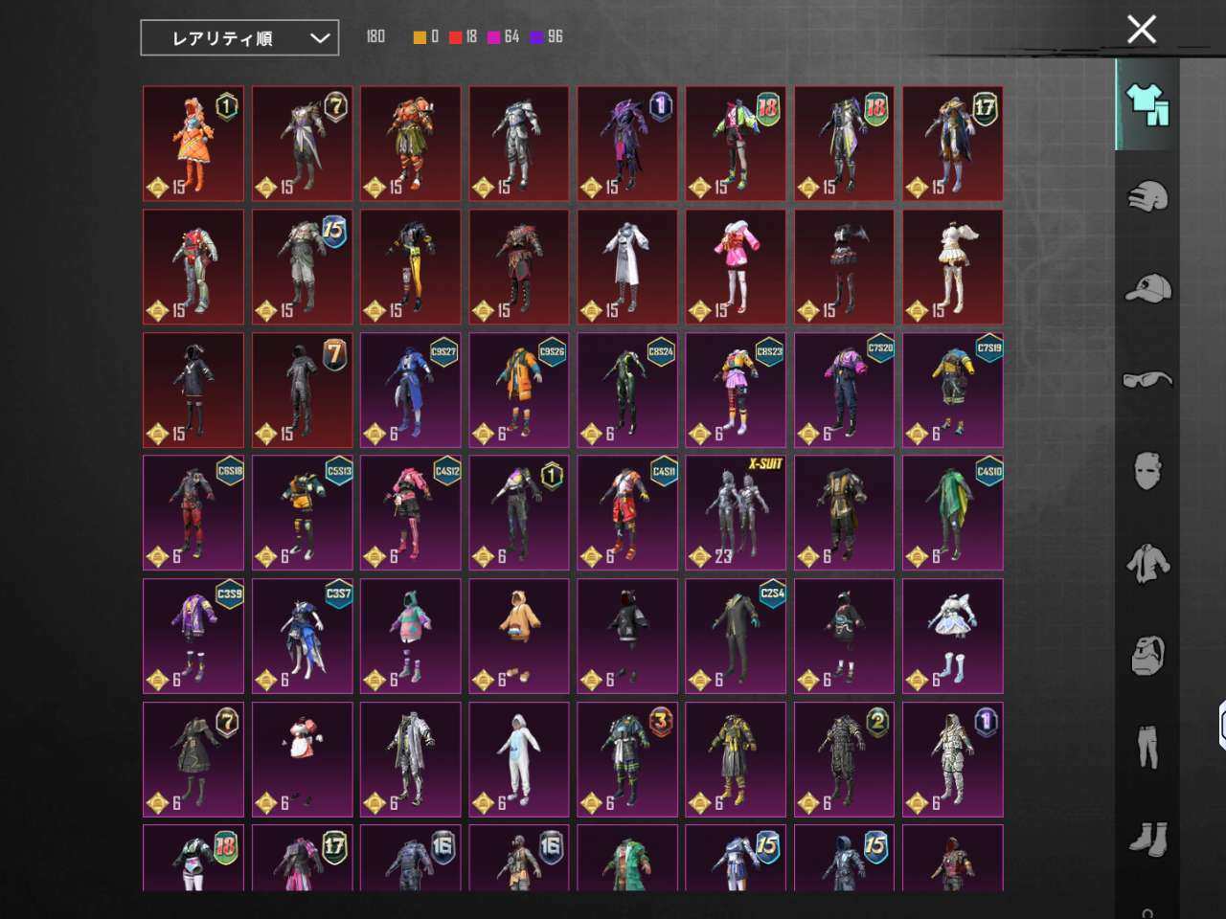Open the outfit sets category icon

[x=1147, y=104]
